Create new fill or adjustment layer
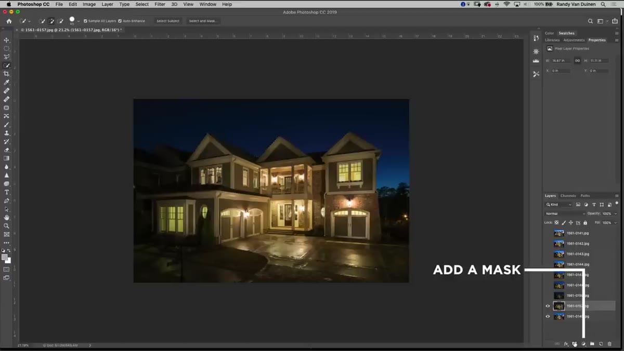This screenshot has height=351, width=624. (583, 344)
